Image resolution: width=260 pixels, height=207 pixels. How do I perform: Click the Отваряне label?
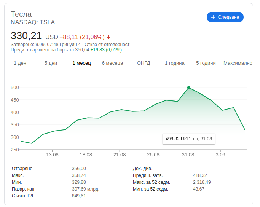pyautogui.click(x=22, y=169)
